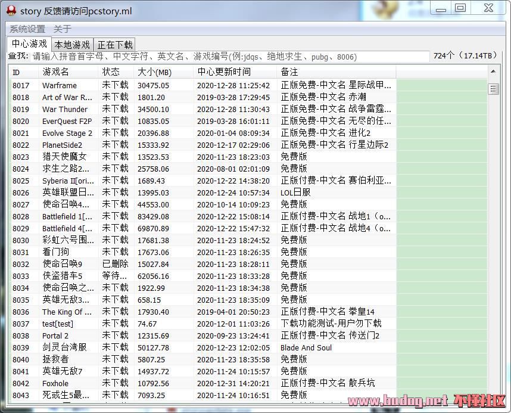
Task: Click the remark 正版免费-中文名 赤潮
Action: point(323,97)
